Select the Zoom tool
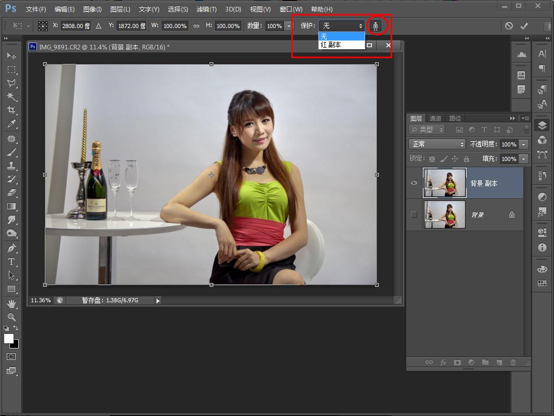Screen dimensions: 554x416 pos(11,317)
